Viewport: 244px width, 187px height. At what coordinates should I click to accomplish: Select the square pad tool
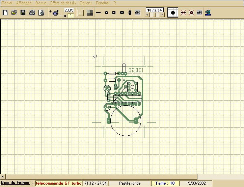pos(114,13)
